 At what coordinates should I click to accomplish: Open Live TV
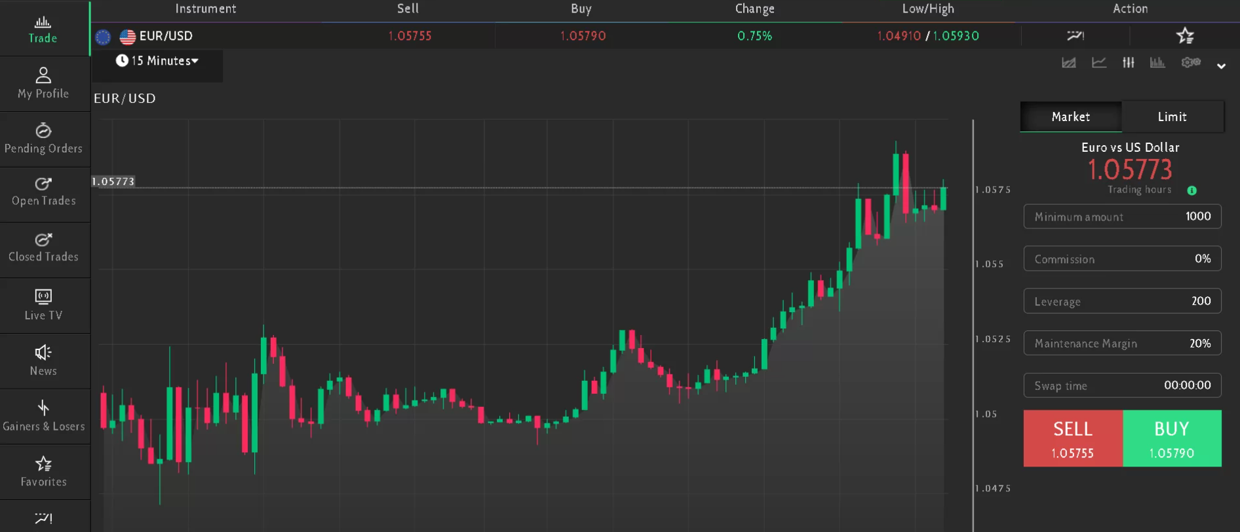pyautogui.click(x=43, y=306)
